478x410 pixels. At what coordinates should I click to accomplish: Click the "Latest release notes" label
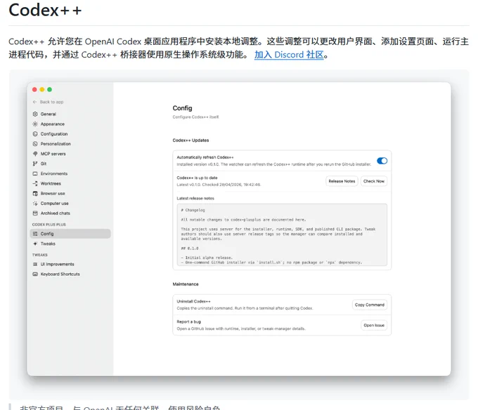(x=195, y=198)
